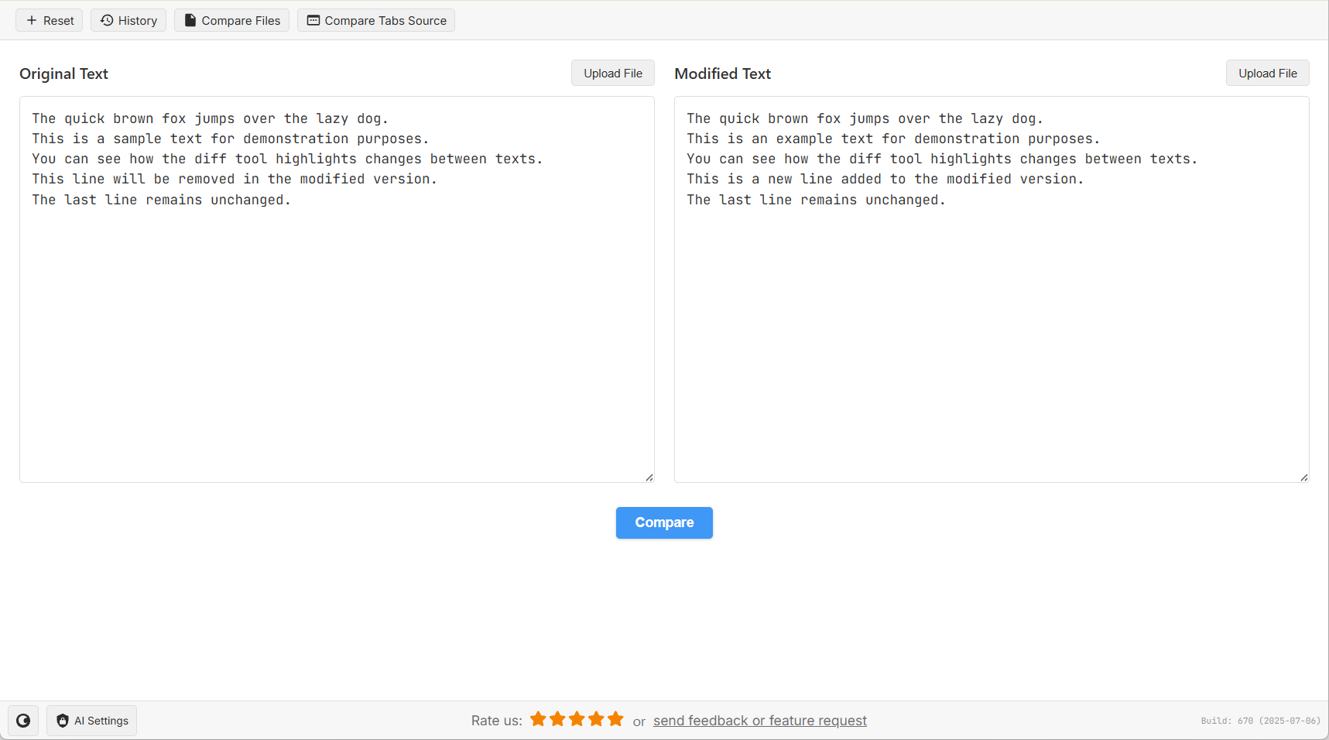Click 'This is an example text' line
This screenshot has width=1329, height=740.
tap(893, 139)
